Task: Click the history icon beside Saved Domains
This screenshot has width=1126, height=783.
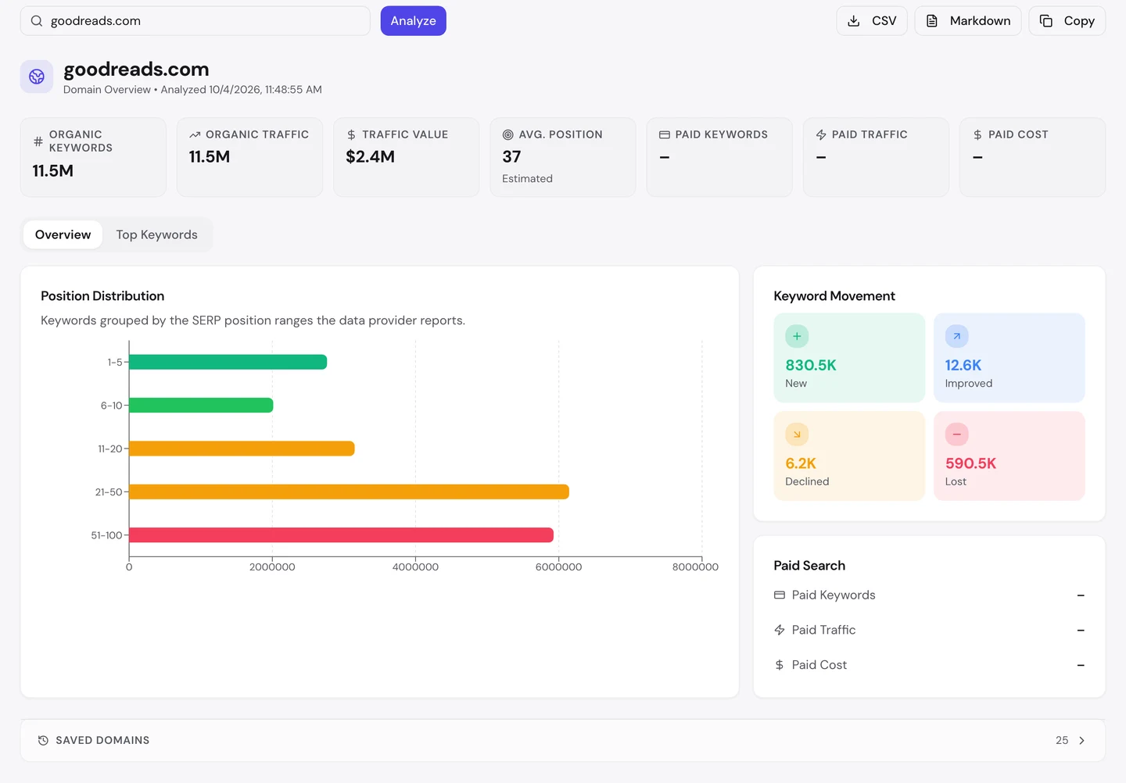Action: (x=43, y=740)
